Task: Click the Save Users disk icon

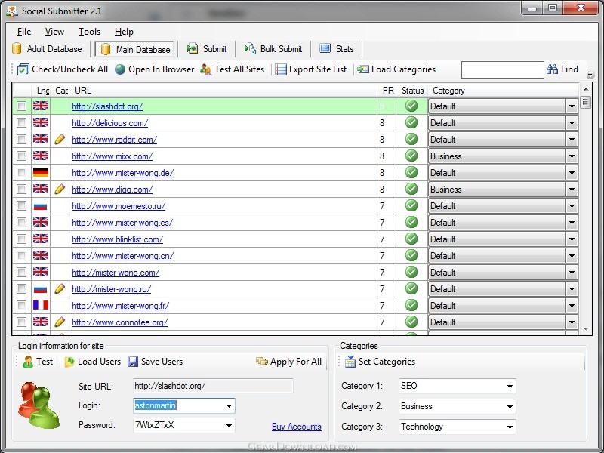Action: (133, 362)
